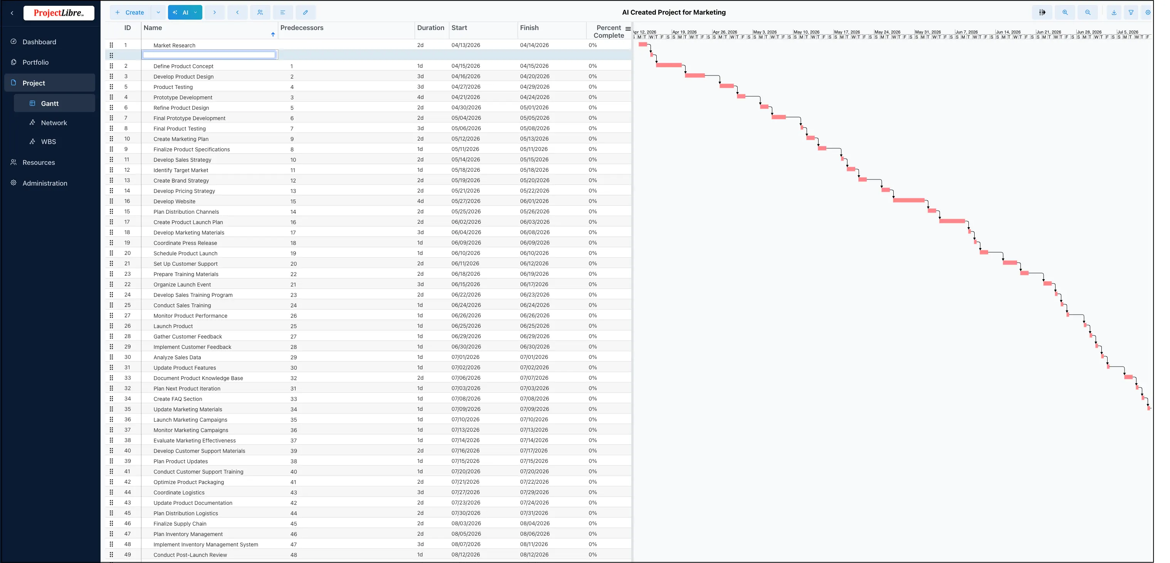Open the assign resources people icon
1170x563 pixels.
(x=260, y=12)
